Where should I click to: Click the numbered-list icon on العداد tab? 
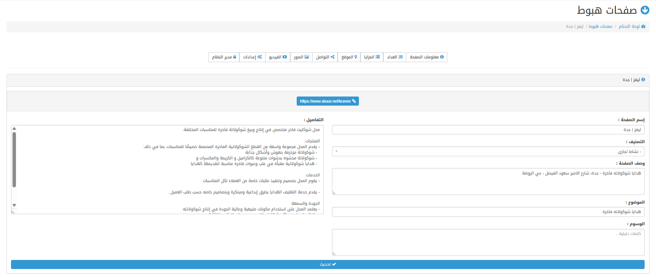(401, 57)
